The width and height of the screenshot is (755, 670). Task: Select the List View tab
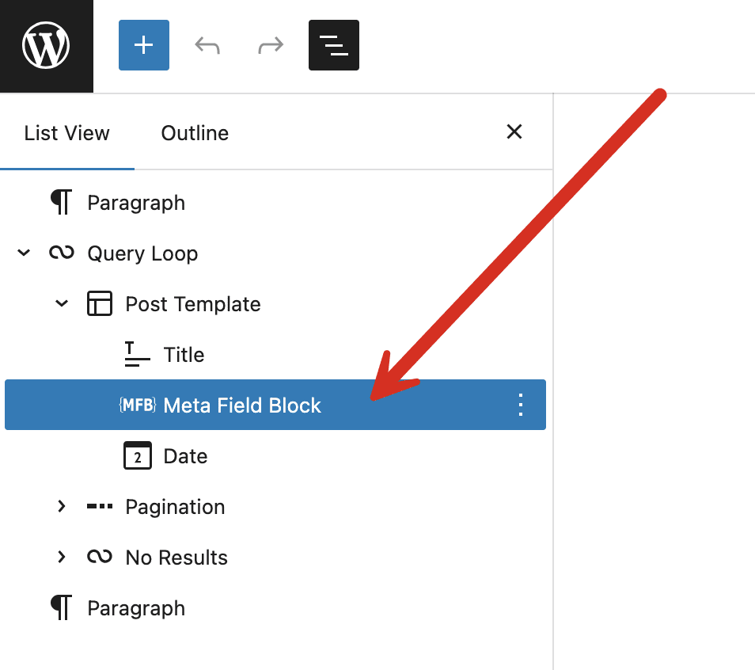pyautogui.click(x=67, y=133)
